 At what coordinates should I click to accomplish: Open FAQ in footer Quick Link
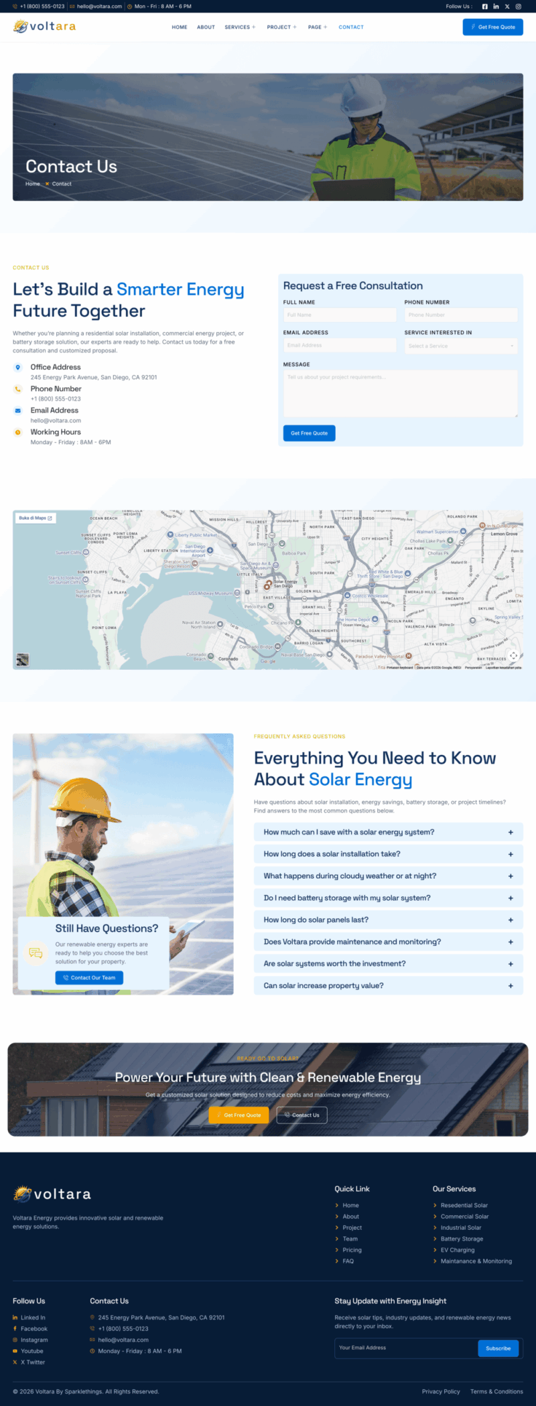coord(348,1261)
